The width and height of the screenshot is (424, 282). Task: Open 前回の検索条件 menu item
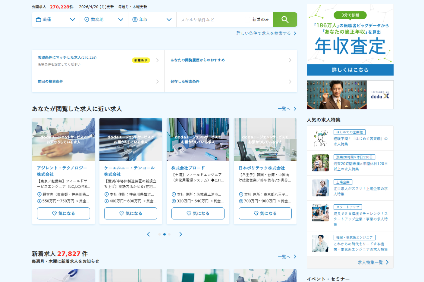tap(98, 82)
